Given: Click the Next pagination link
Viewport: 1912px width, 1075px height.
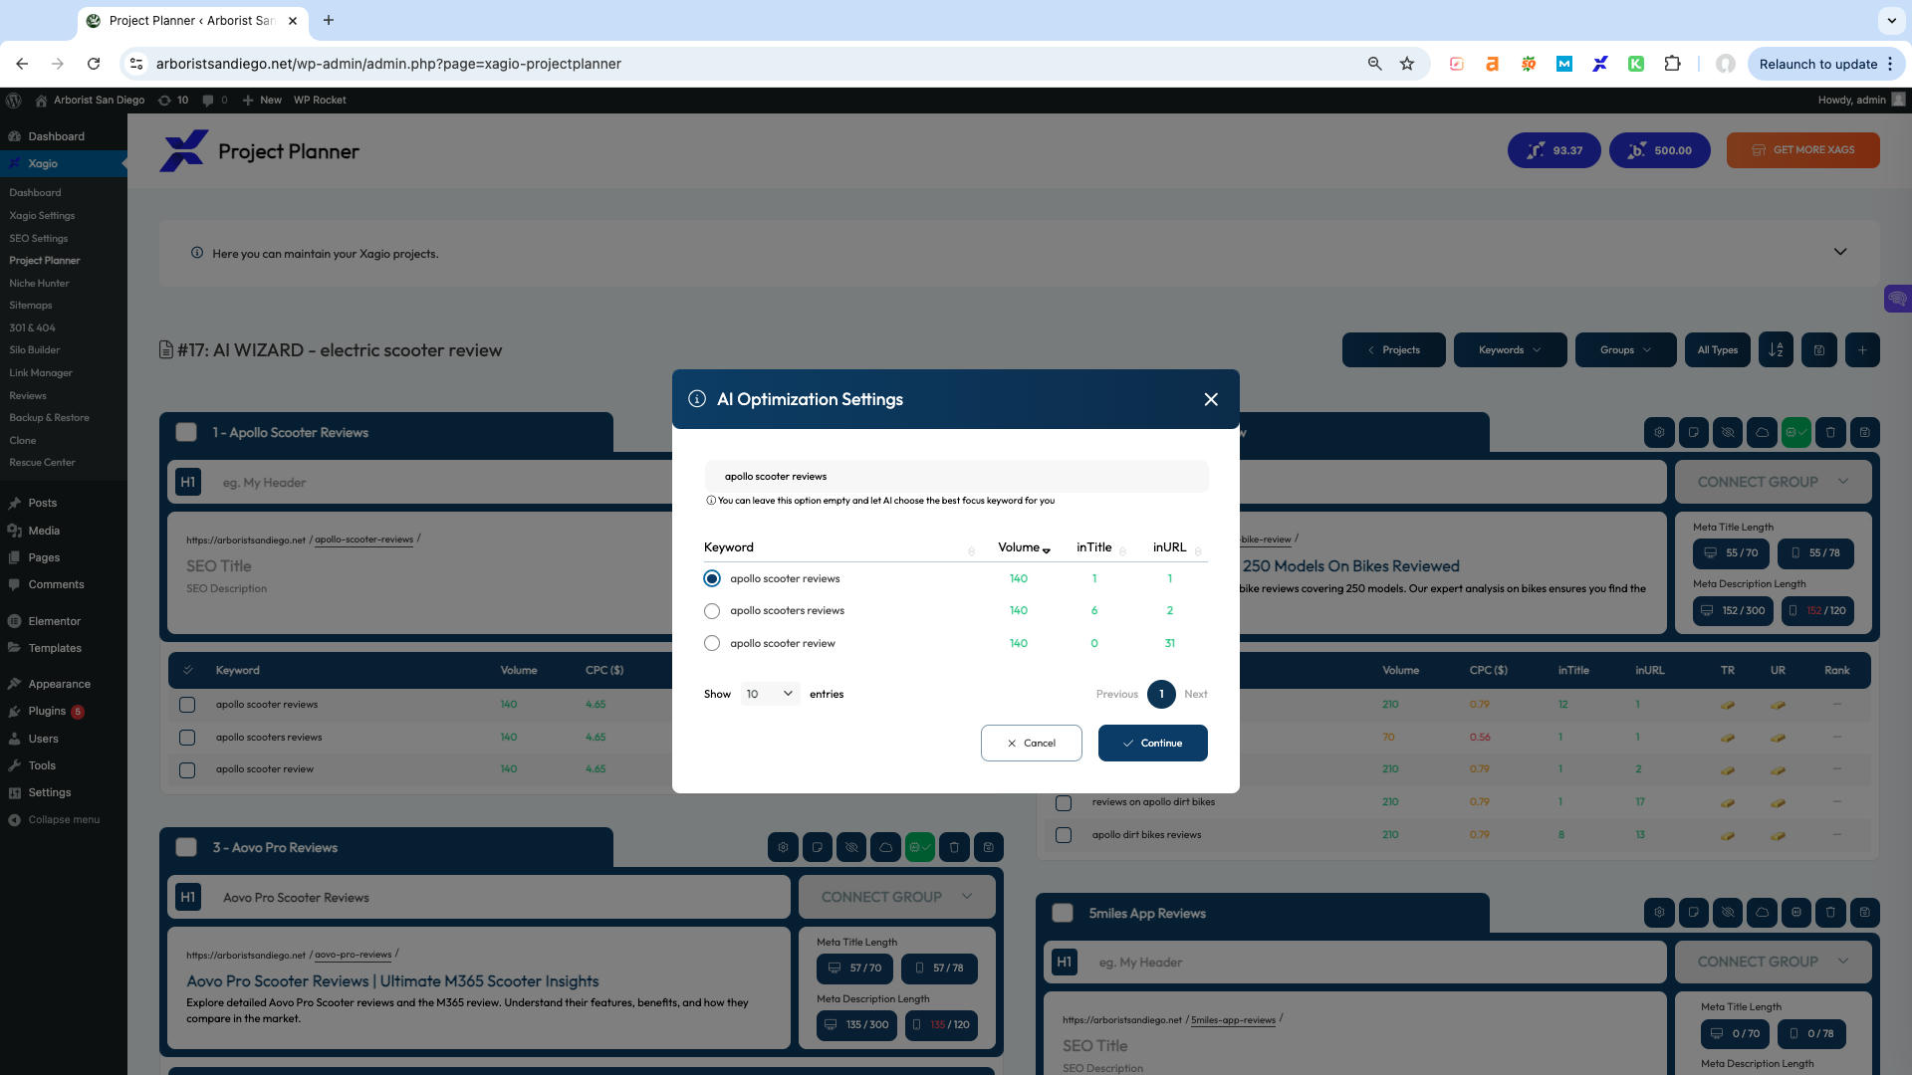Looking at the screenshot, I should pyautogui.click(x=1196, y=694).
